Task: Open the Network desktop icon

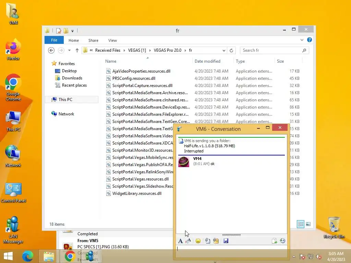Action: (x=13, y=156)
